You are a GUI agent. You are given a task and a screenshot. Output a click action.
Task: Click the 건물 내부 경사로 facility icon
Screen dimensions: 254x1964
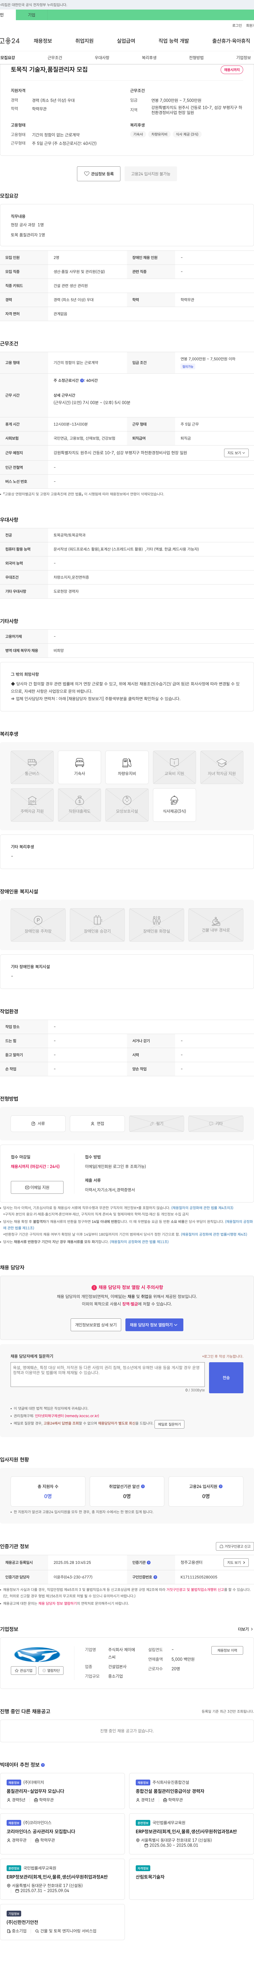tap(216, 924)
